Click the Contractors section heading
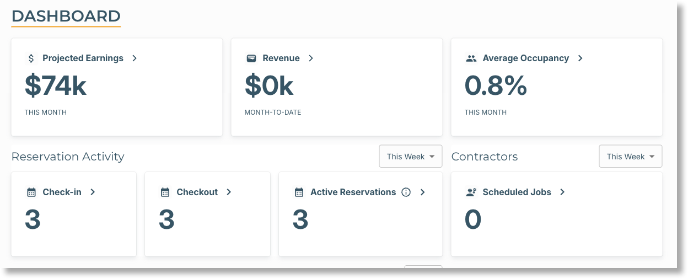 point(485,157)
